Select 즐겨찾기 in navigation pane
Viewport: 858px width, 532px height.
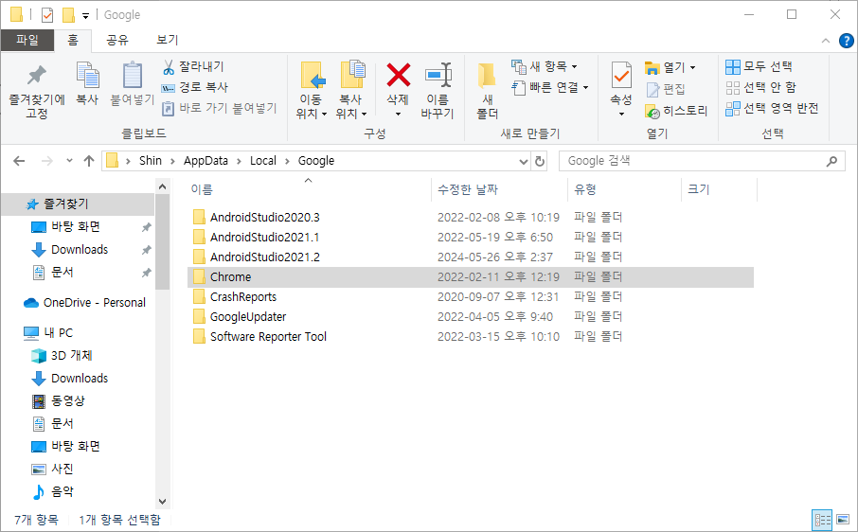(78, 204)
